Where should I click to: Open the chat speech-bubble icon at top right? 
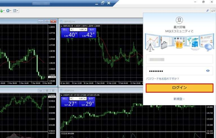213,11
